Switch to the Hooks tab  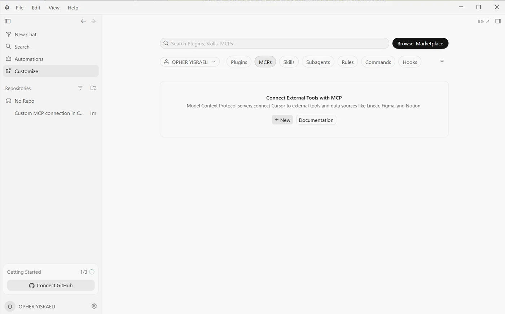[x=410, y=62]
